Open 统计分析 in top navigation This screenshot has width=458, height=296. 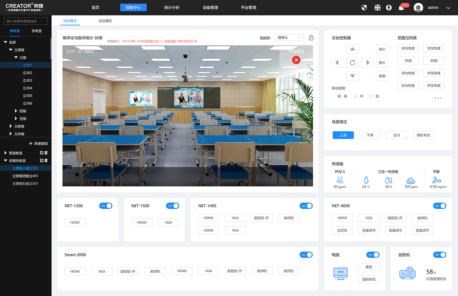(x=172, y=8)
